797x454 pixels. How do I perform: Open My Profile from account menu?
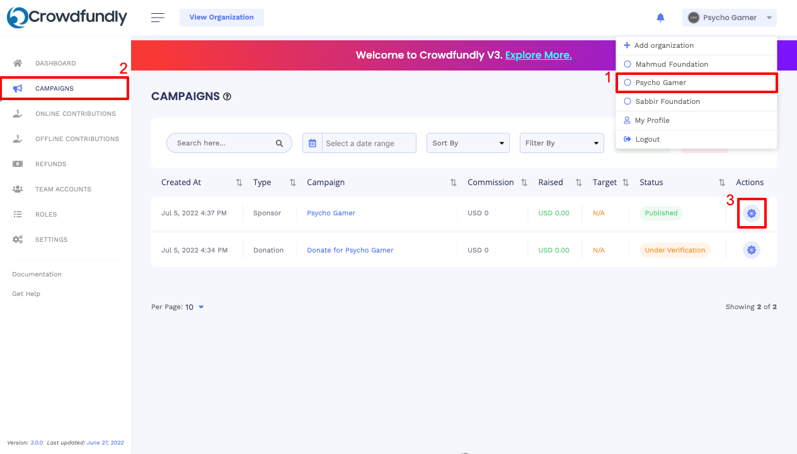coord(696,120)
